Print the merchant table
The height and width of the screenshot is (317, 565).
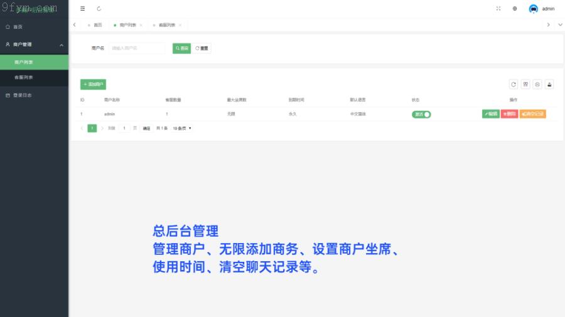pyautogui.click(x=537, y=84)
